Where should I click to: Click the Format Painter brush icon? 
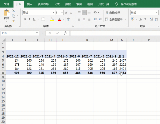pyautogui.click(x=13, y=21)
